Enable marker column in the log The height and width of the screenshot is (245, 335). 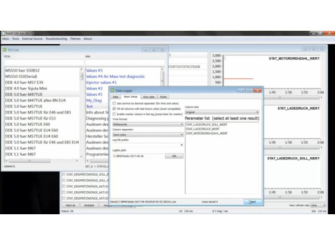pyautogui.click(x=114, y=114)
